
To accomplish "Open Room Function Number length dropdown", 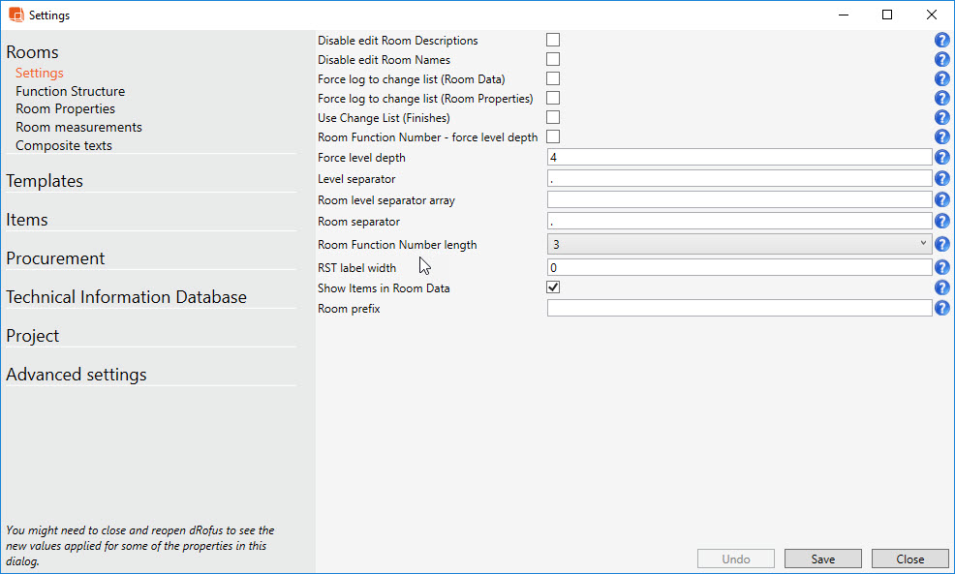I will tap(739, 245).
